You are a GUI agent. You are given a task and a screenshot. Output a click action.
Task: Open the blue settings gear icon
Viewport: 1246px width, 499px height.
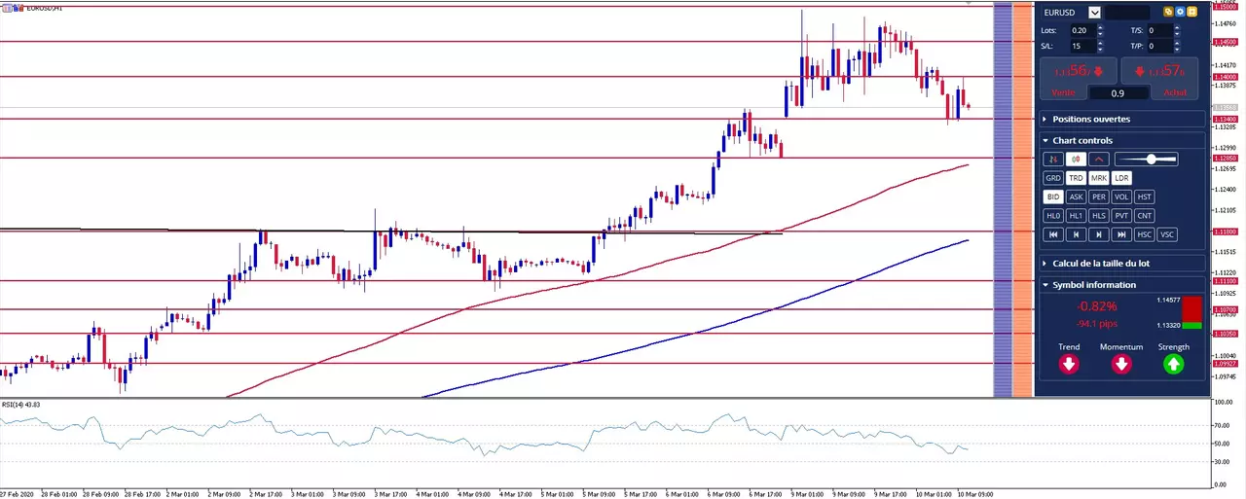pyautogui.click(x=1180, y=12)
